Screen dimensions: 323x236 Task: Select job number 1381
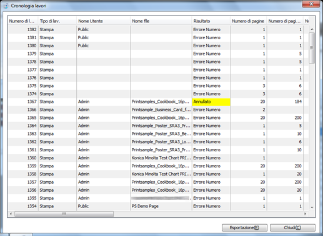[x=32, y=38]
